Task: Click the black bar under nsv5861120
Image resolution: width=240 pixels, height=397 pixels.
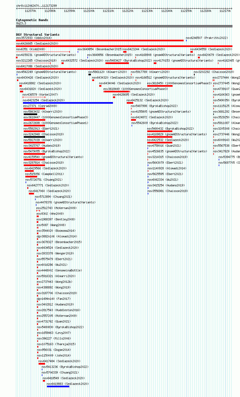Action: tap(90, 75)
